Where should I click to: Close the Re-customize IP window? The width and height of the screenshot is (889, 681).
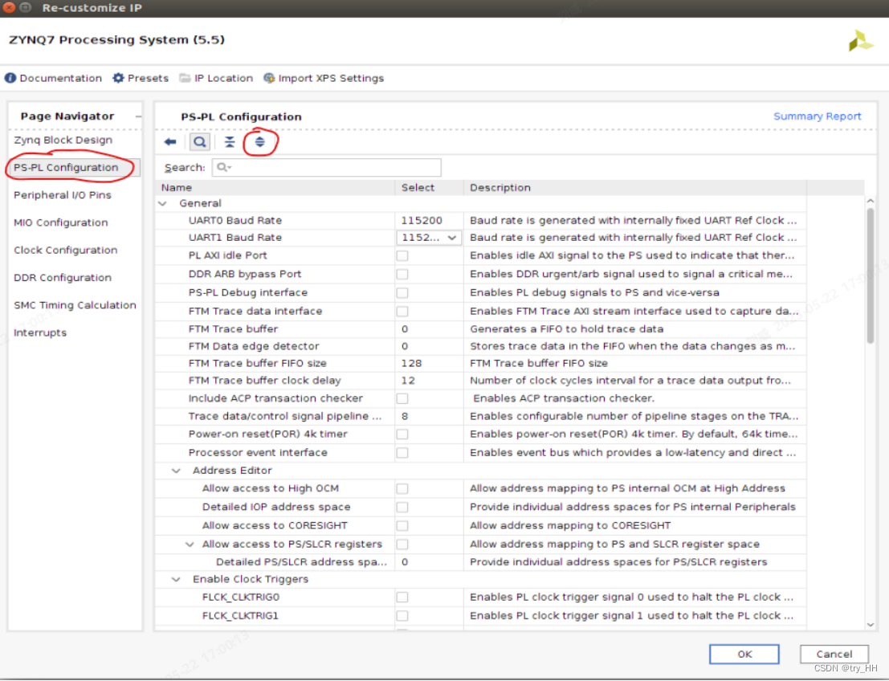(x=9, y=7)
